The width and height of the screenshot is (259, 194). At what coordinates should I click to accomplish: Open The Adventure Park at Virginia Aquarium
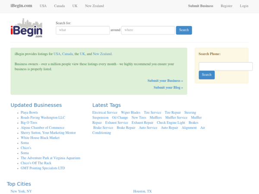(51, 158)
